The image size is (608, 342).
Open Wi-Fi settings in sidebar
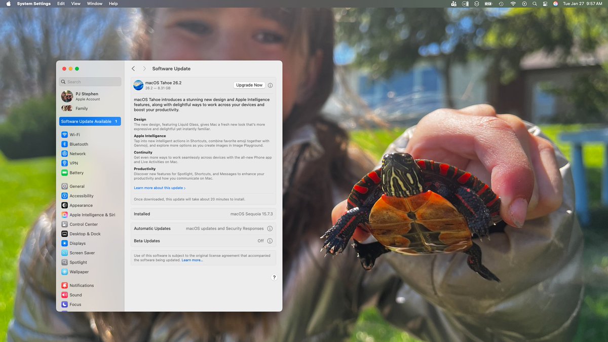pyautogui.click(x=90, y=135)
